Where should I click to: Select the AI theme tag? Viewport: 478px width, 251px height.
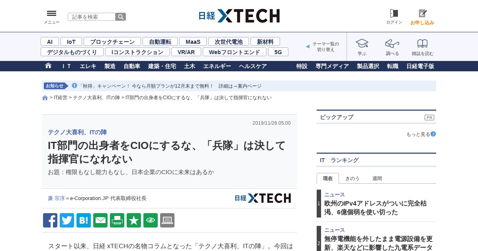50,41
